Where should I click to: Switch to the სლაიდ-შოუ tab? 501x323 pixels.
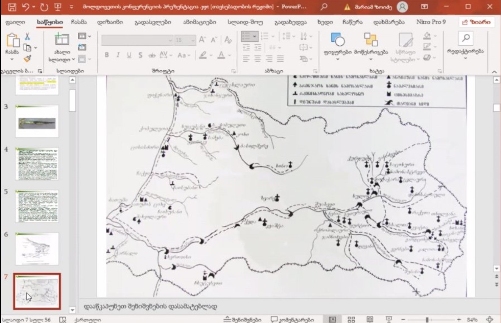point(245,22)
